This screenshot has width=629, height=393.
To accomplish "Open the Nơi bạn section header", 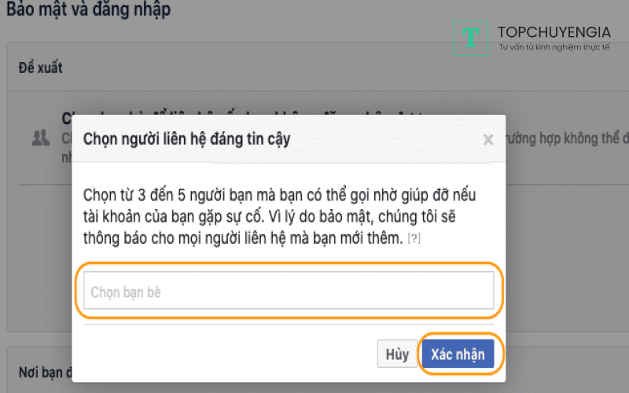I will pyautogui.click(x=45, y=373).
